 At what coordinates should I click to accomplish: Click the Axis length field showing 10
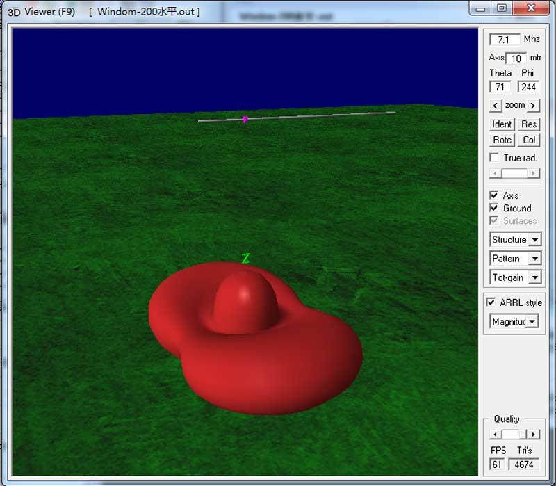click(x=516, y=58)
